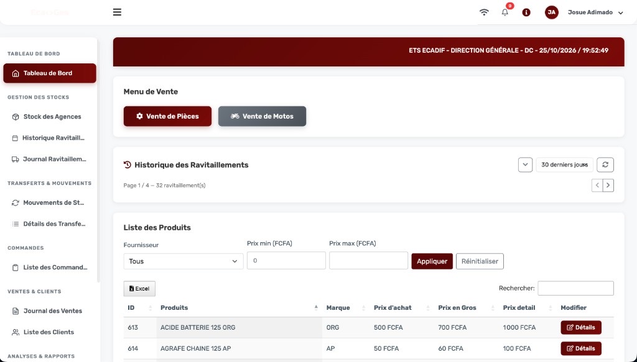This screenshot has width=637, height=362.
Task: Select the ACIDE BATTERIE 125 ORG product cell
Action: (x=239, y=328)
